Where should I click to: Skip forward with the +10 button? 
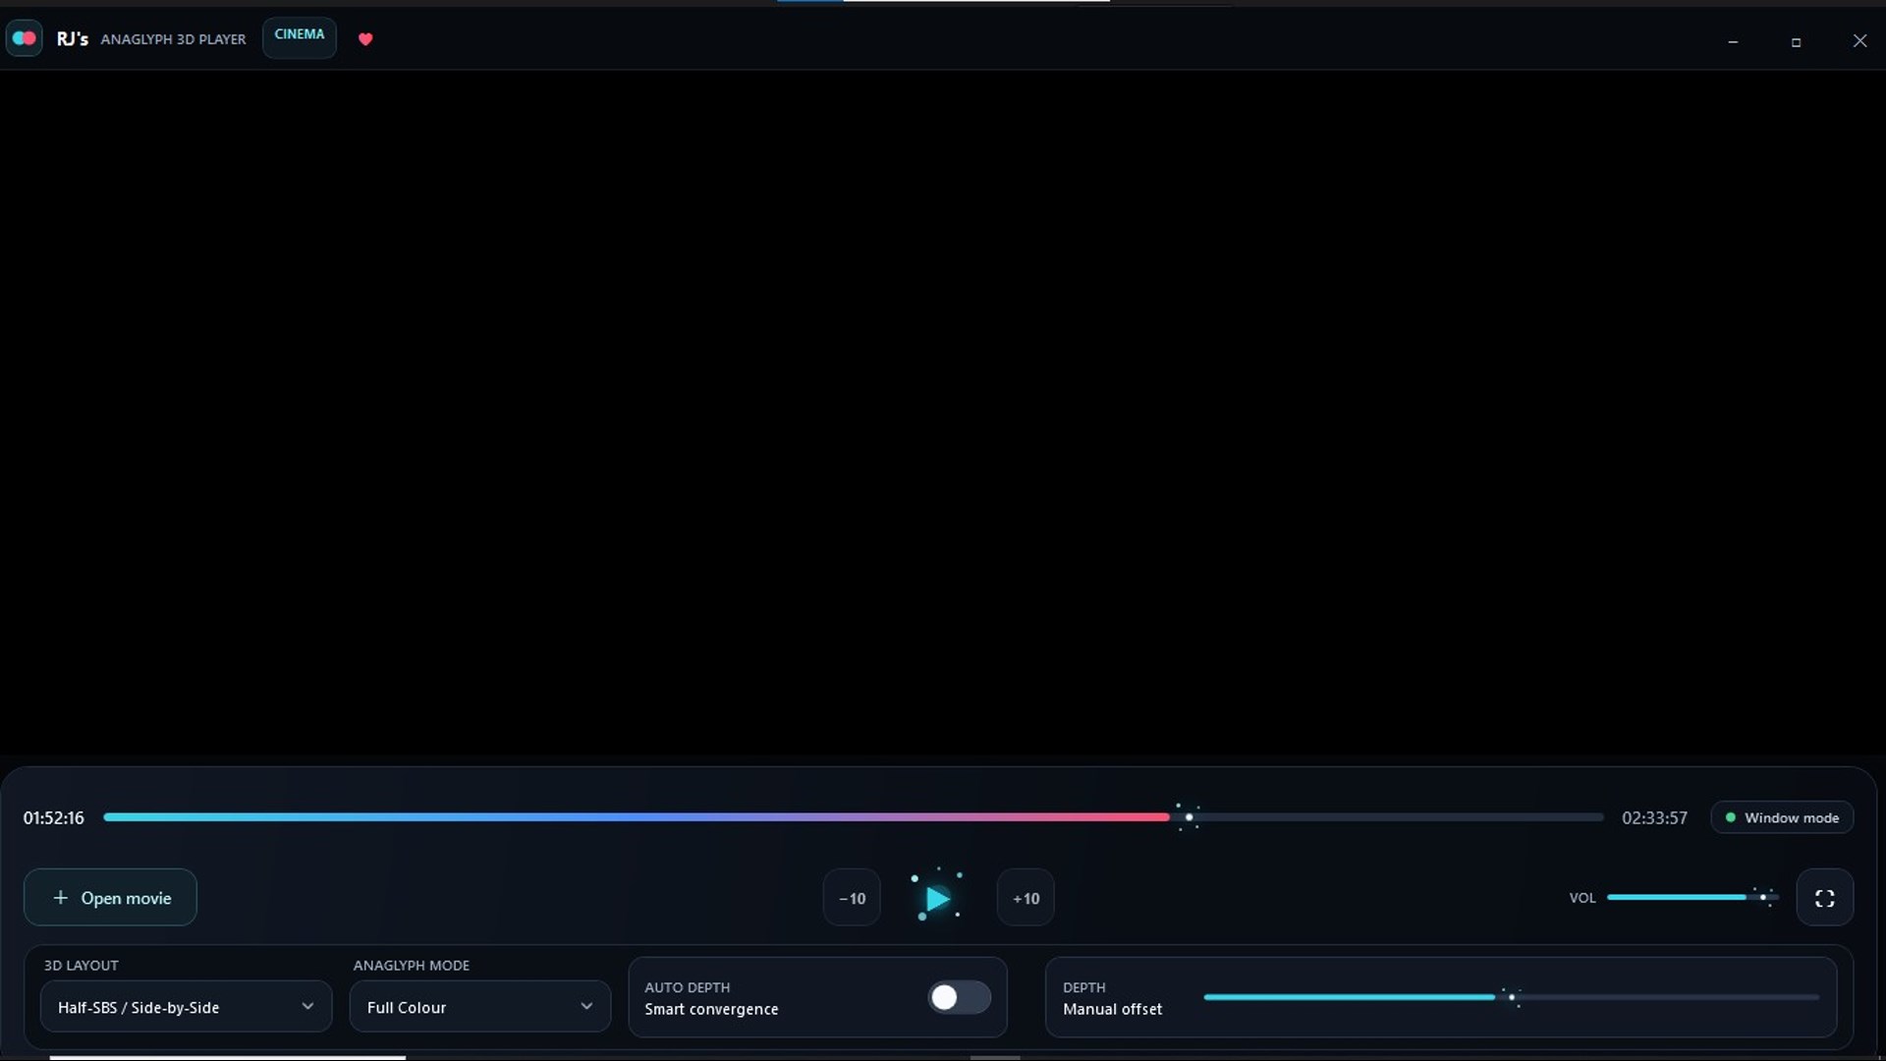pos(1026,898)
